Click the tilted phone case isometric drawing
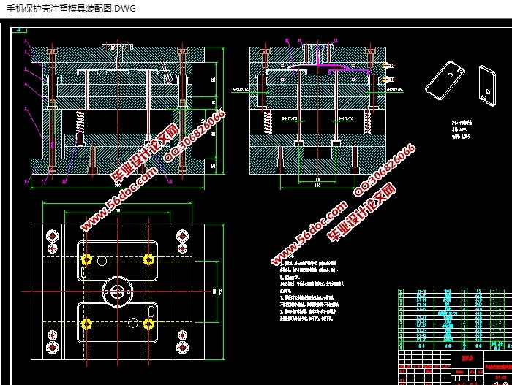The height and width of the screenshot is (385, 512). [445, 80]
